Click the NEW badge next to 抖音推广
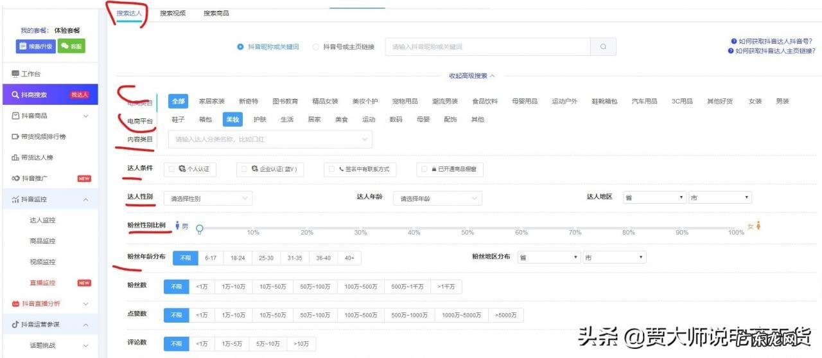822x358 pixels. coord(84,179)
